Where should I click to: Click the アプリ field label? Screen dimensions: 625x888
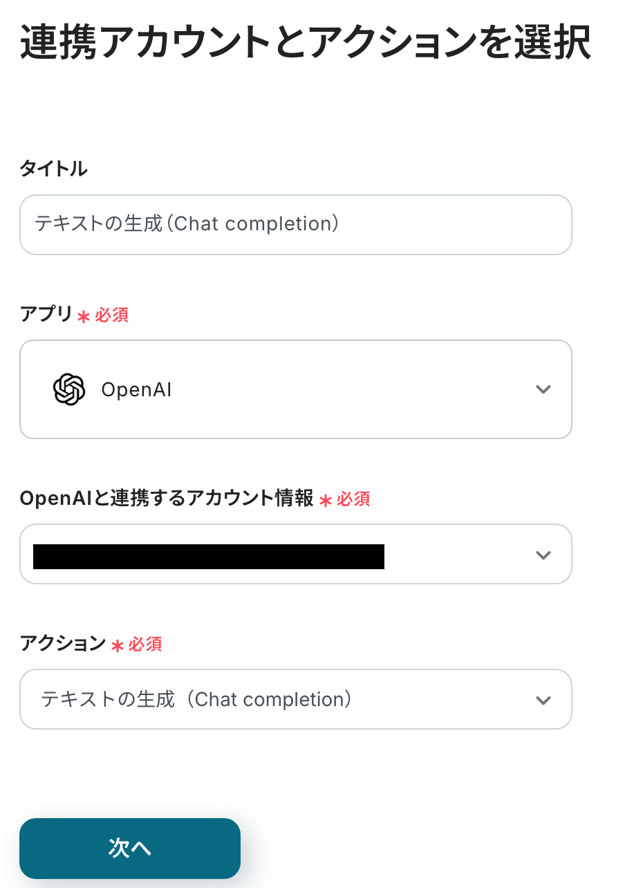pos(46,314)
